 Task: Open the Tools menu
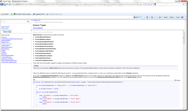click(178, 17)
